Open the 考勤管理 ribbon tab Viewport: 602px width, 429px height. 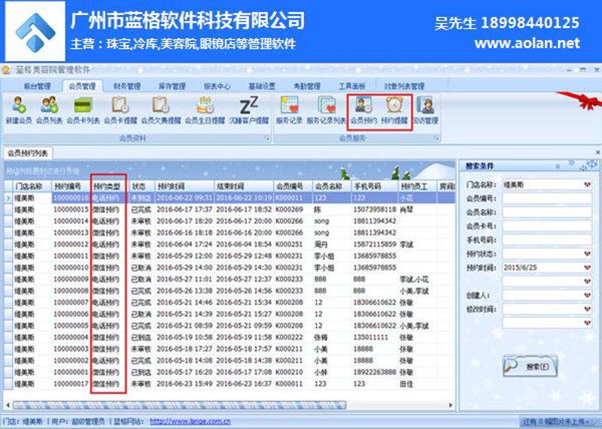pos(307,86)
